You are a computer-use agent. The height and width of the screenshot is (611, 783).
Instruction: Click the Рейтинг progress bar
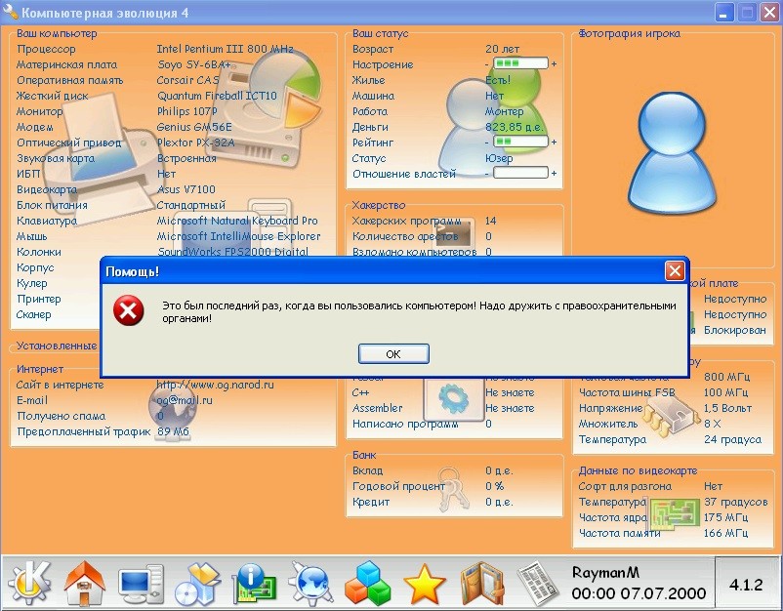(520, 142)
